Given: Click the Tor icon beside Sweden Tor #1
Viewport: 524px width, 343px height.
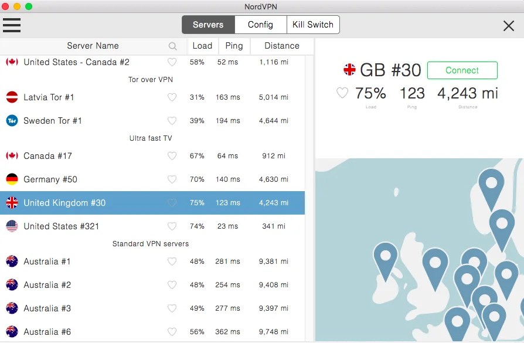Looking at the screenshot, I should pyautogui.click(x=12, y=120).
